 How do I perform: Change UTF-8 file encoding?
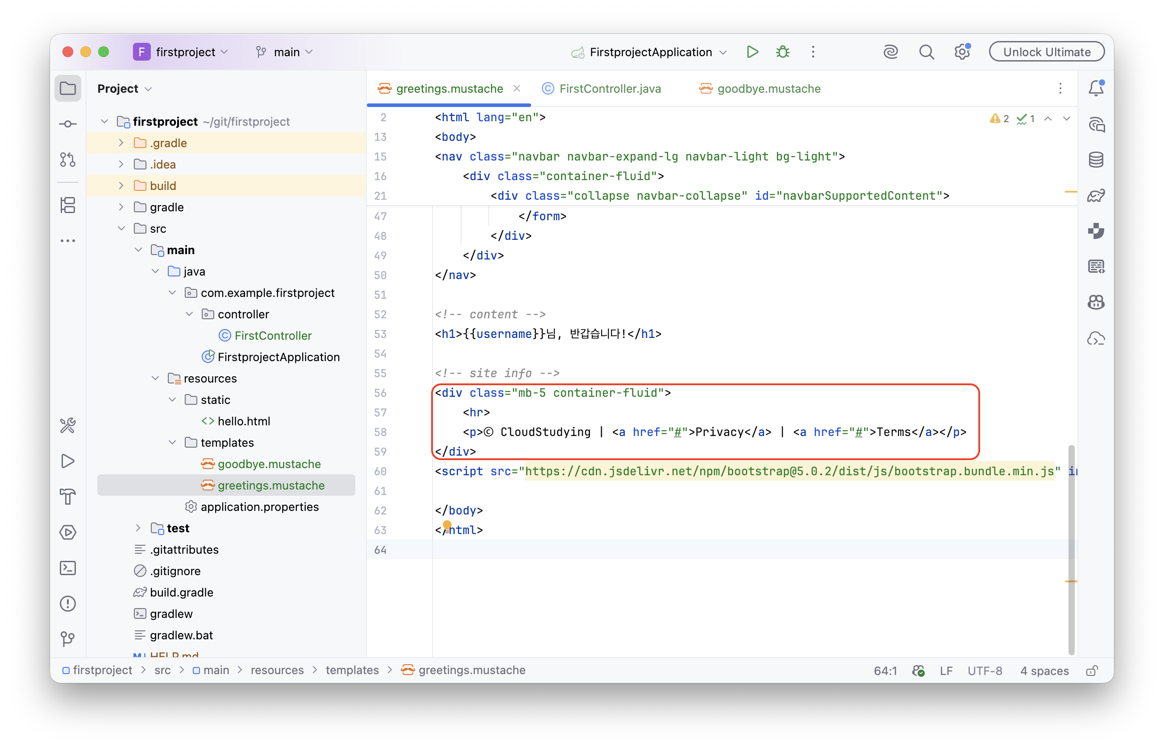(985, 671)
